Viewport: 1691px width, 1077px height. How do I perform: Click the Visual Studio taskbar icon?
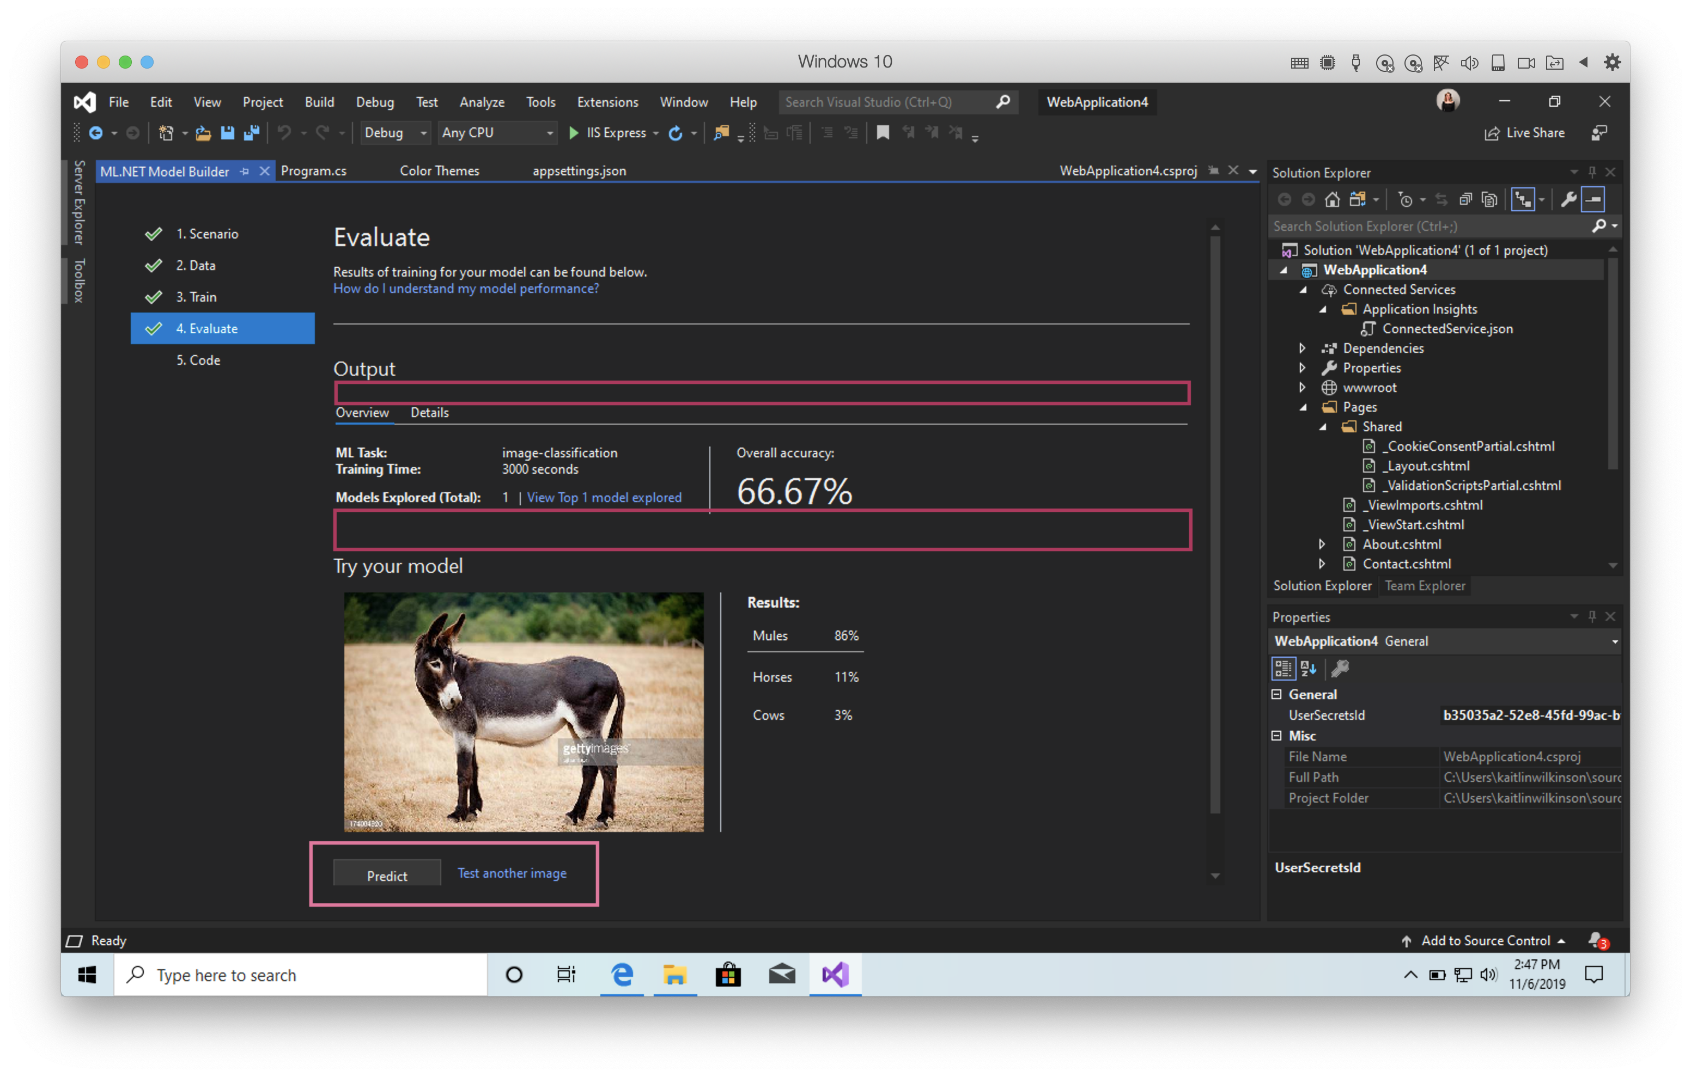click(x=835, y=975)
